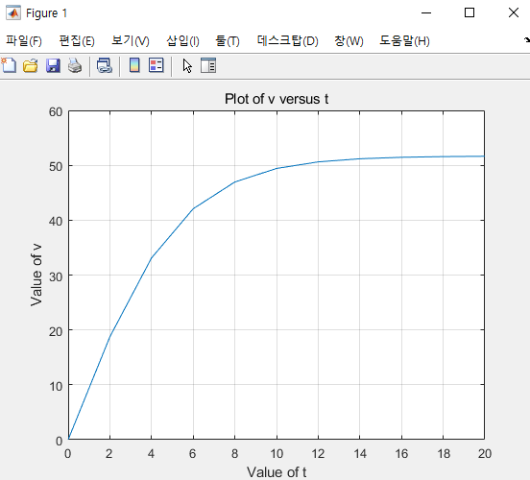Screen dimensions: 530x480
Task: Click the MATLAB logo in the title bar
Action: point(13,13)
